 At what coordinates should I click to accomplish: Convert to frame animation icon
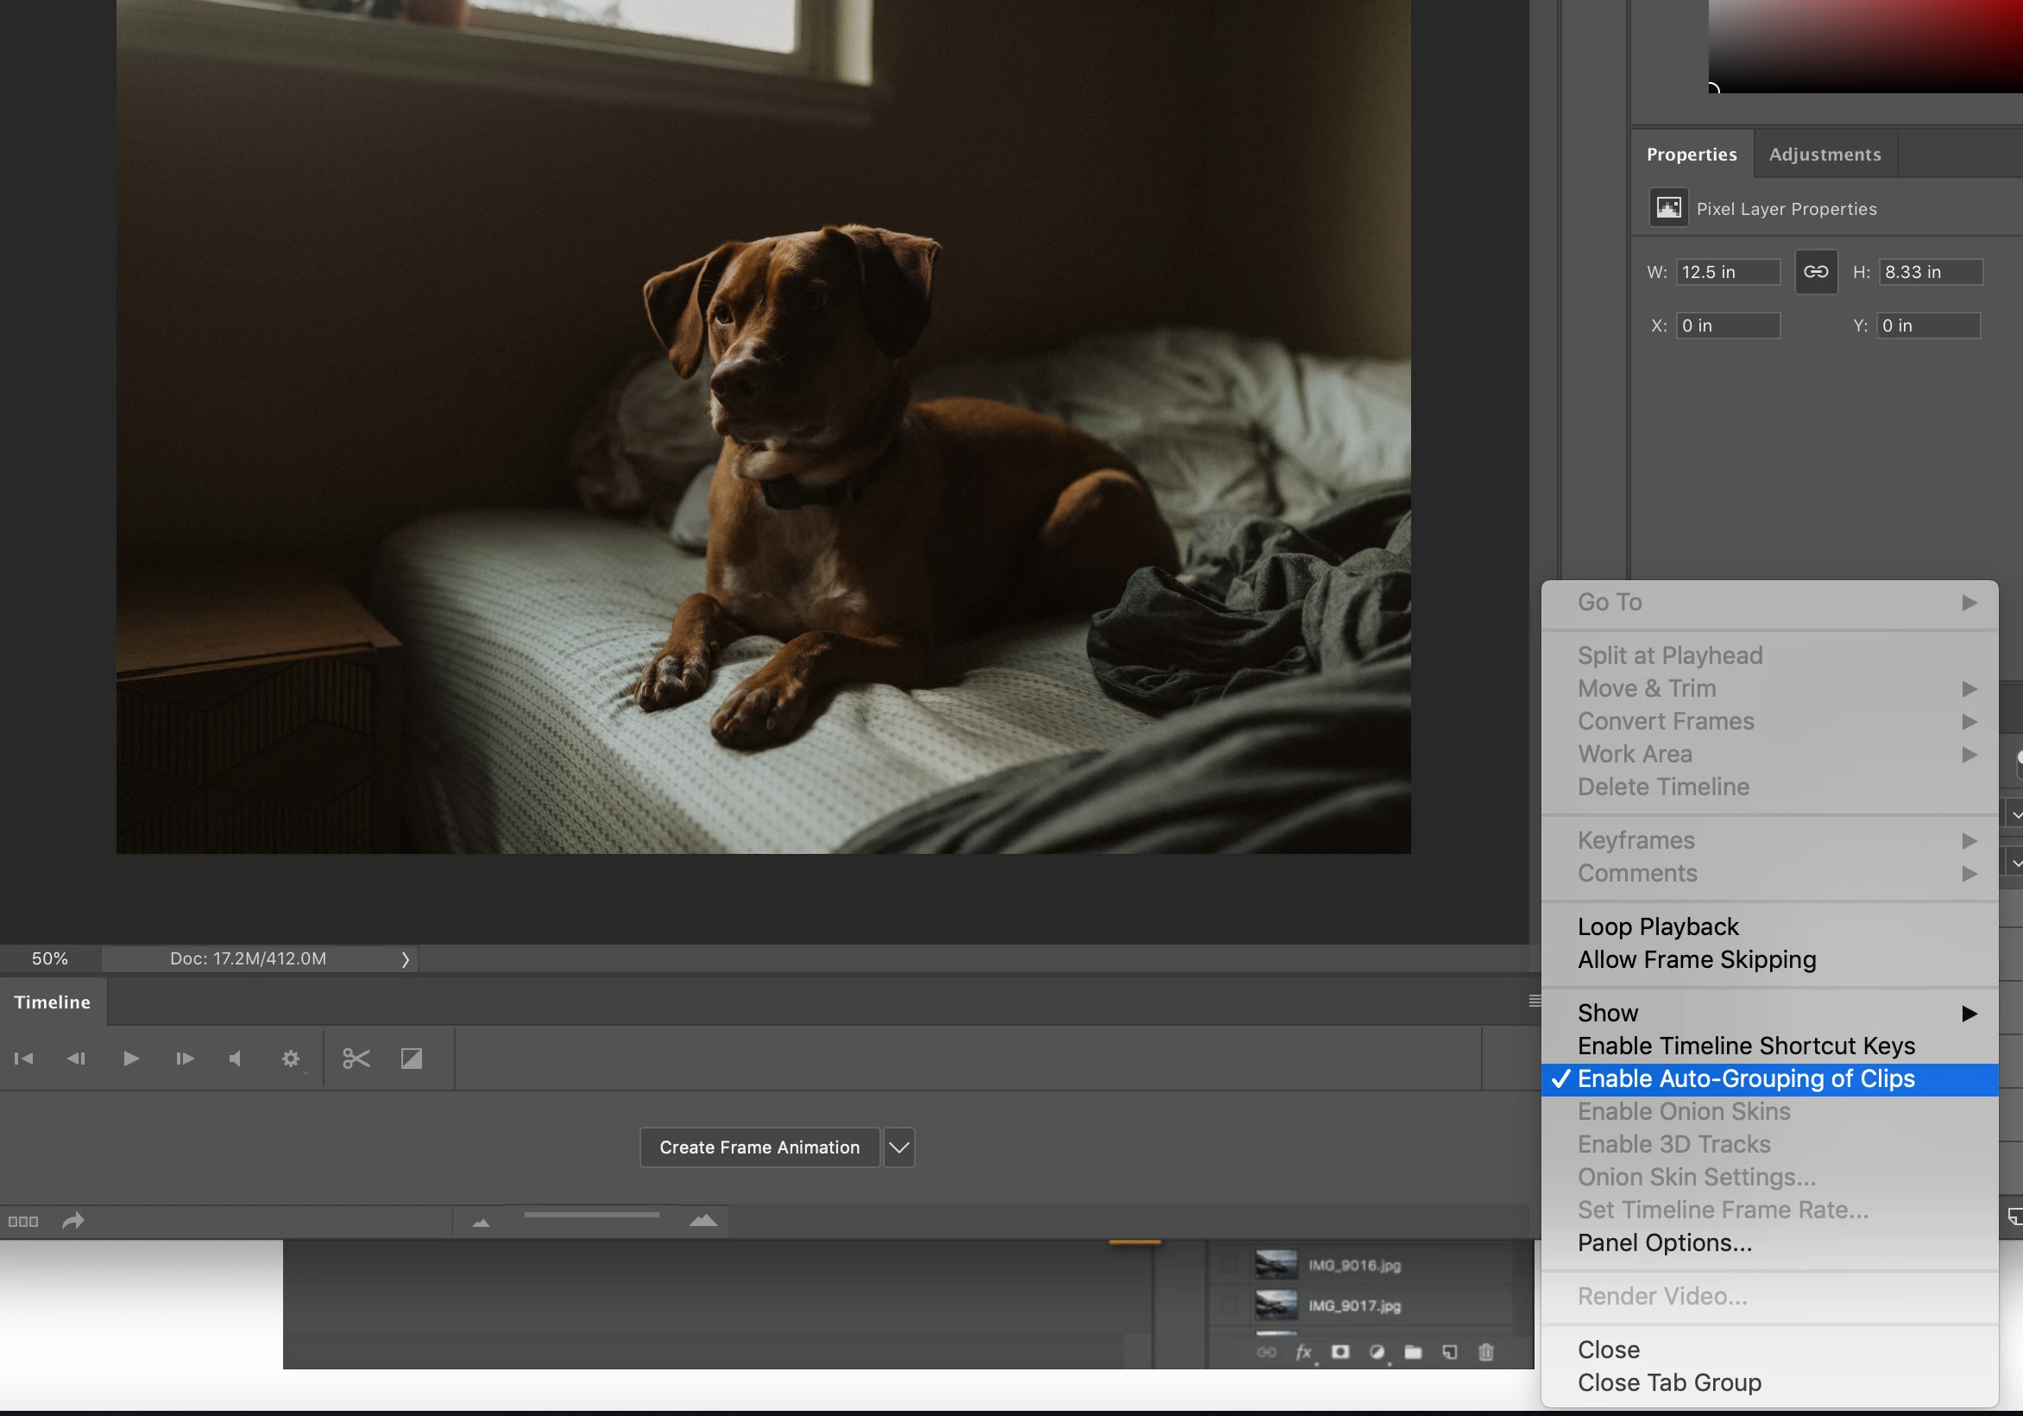tap(23, 1221)
